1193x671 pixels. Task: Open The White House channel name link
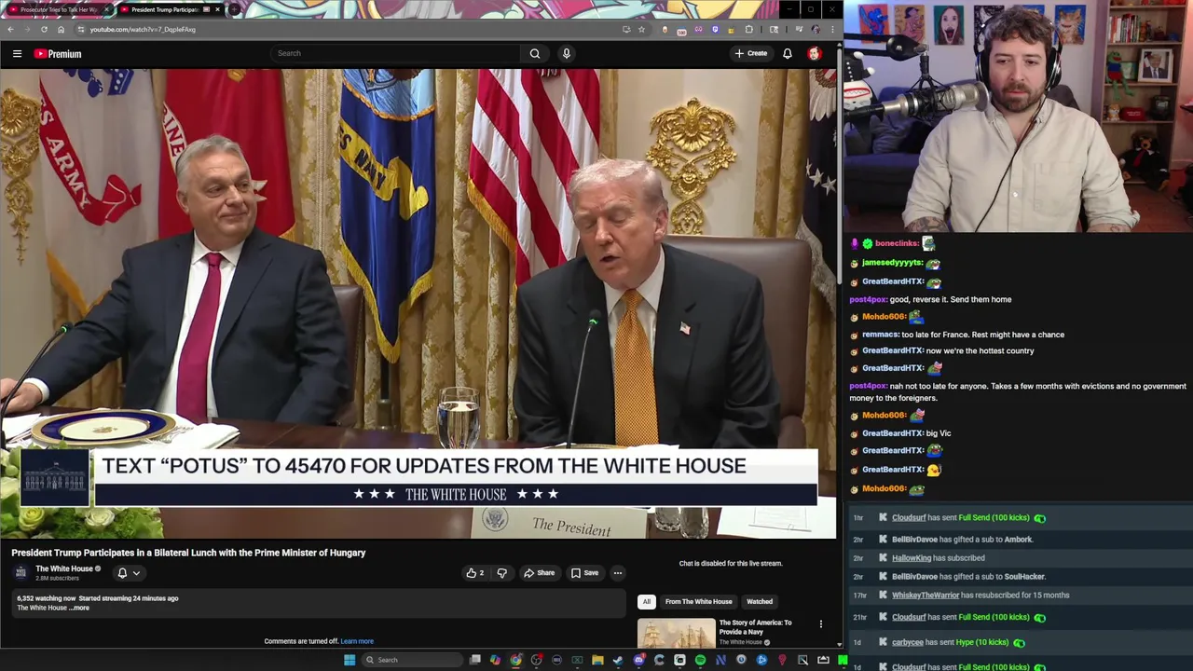click(x=64, y=568)
